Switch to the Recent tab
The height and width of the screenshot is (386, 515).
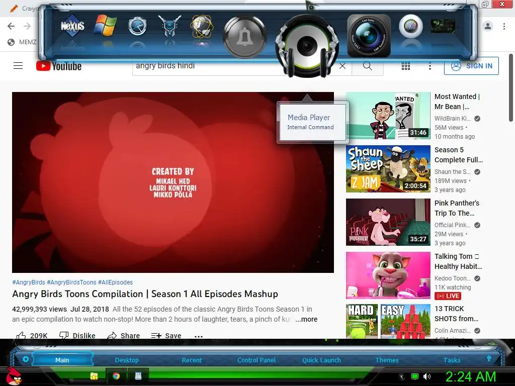click(192, 360)
